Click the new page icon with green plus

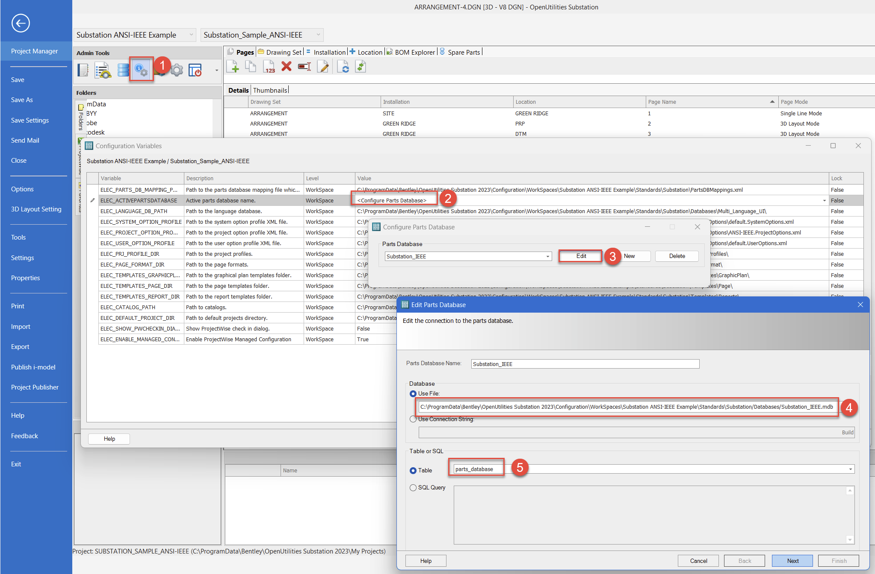click(232, 67)
